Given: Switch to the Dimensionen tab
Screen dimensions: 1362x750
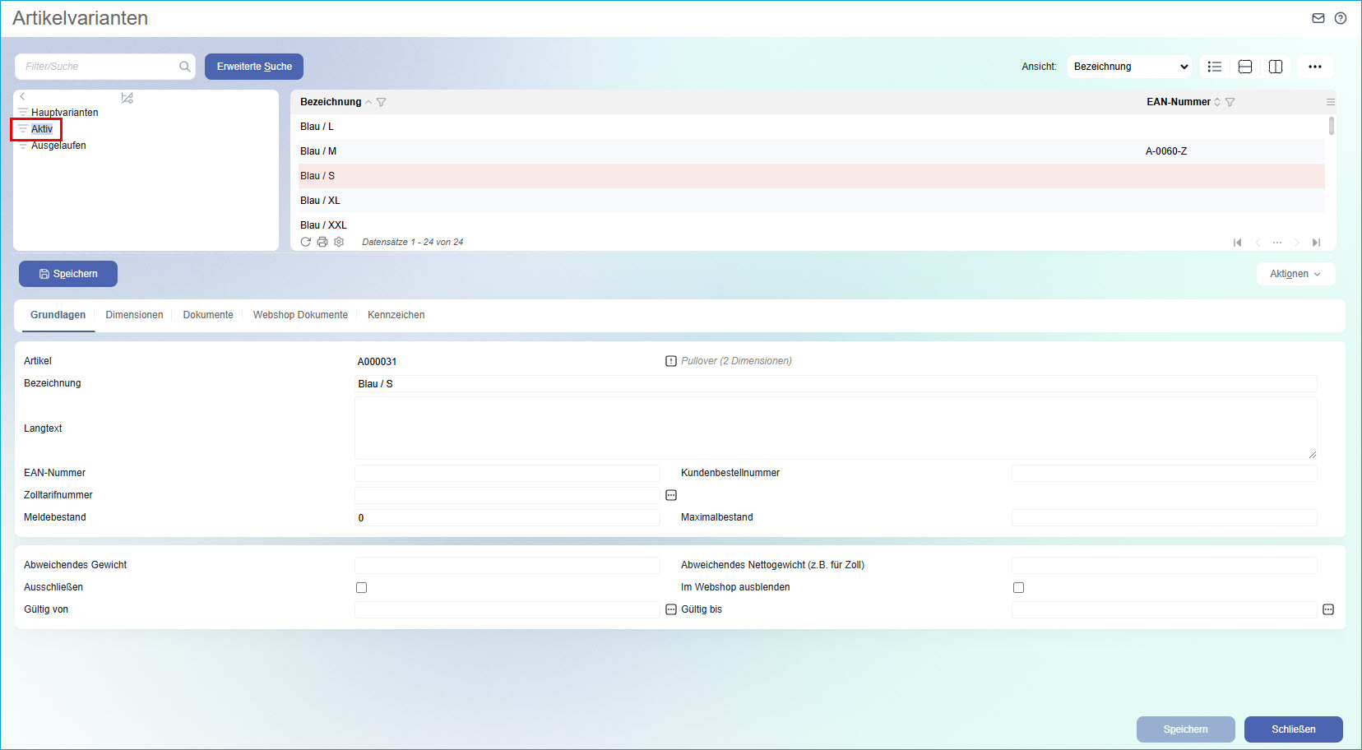Looking at the screenshot, I should tap(134, 315).
